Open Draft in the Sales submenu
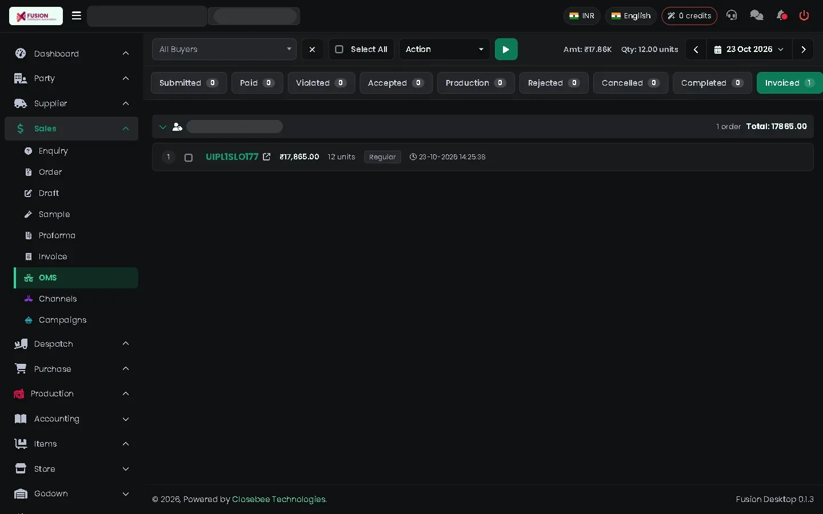The height and width of the screenshot is (514, 823). (49, 193)
